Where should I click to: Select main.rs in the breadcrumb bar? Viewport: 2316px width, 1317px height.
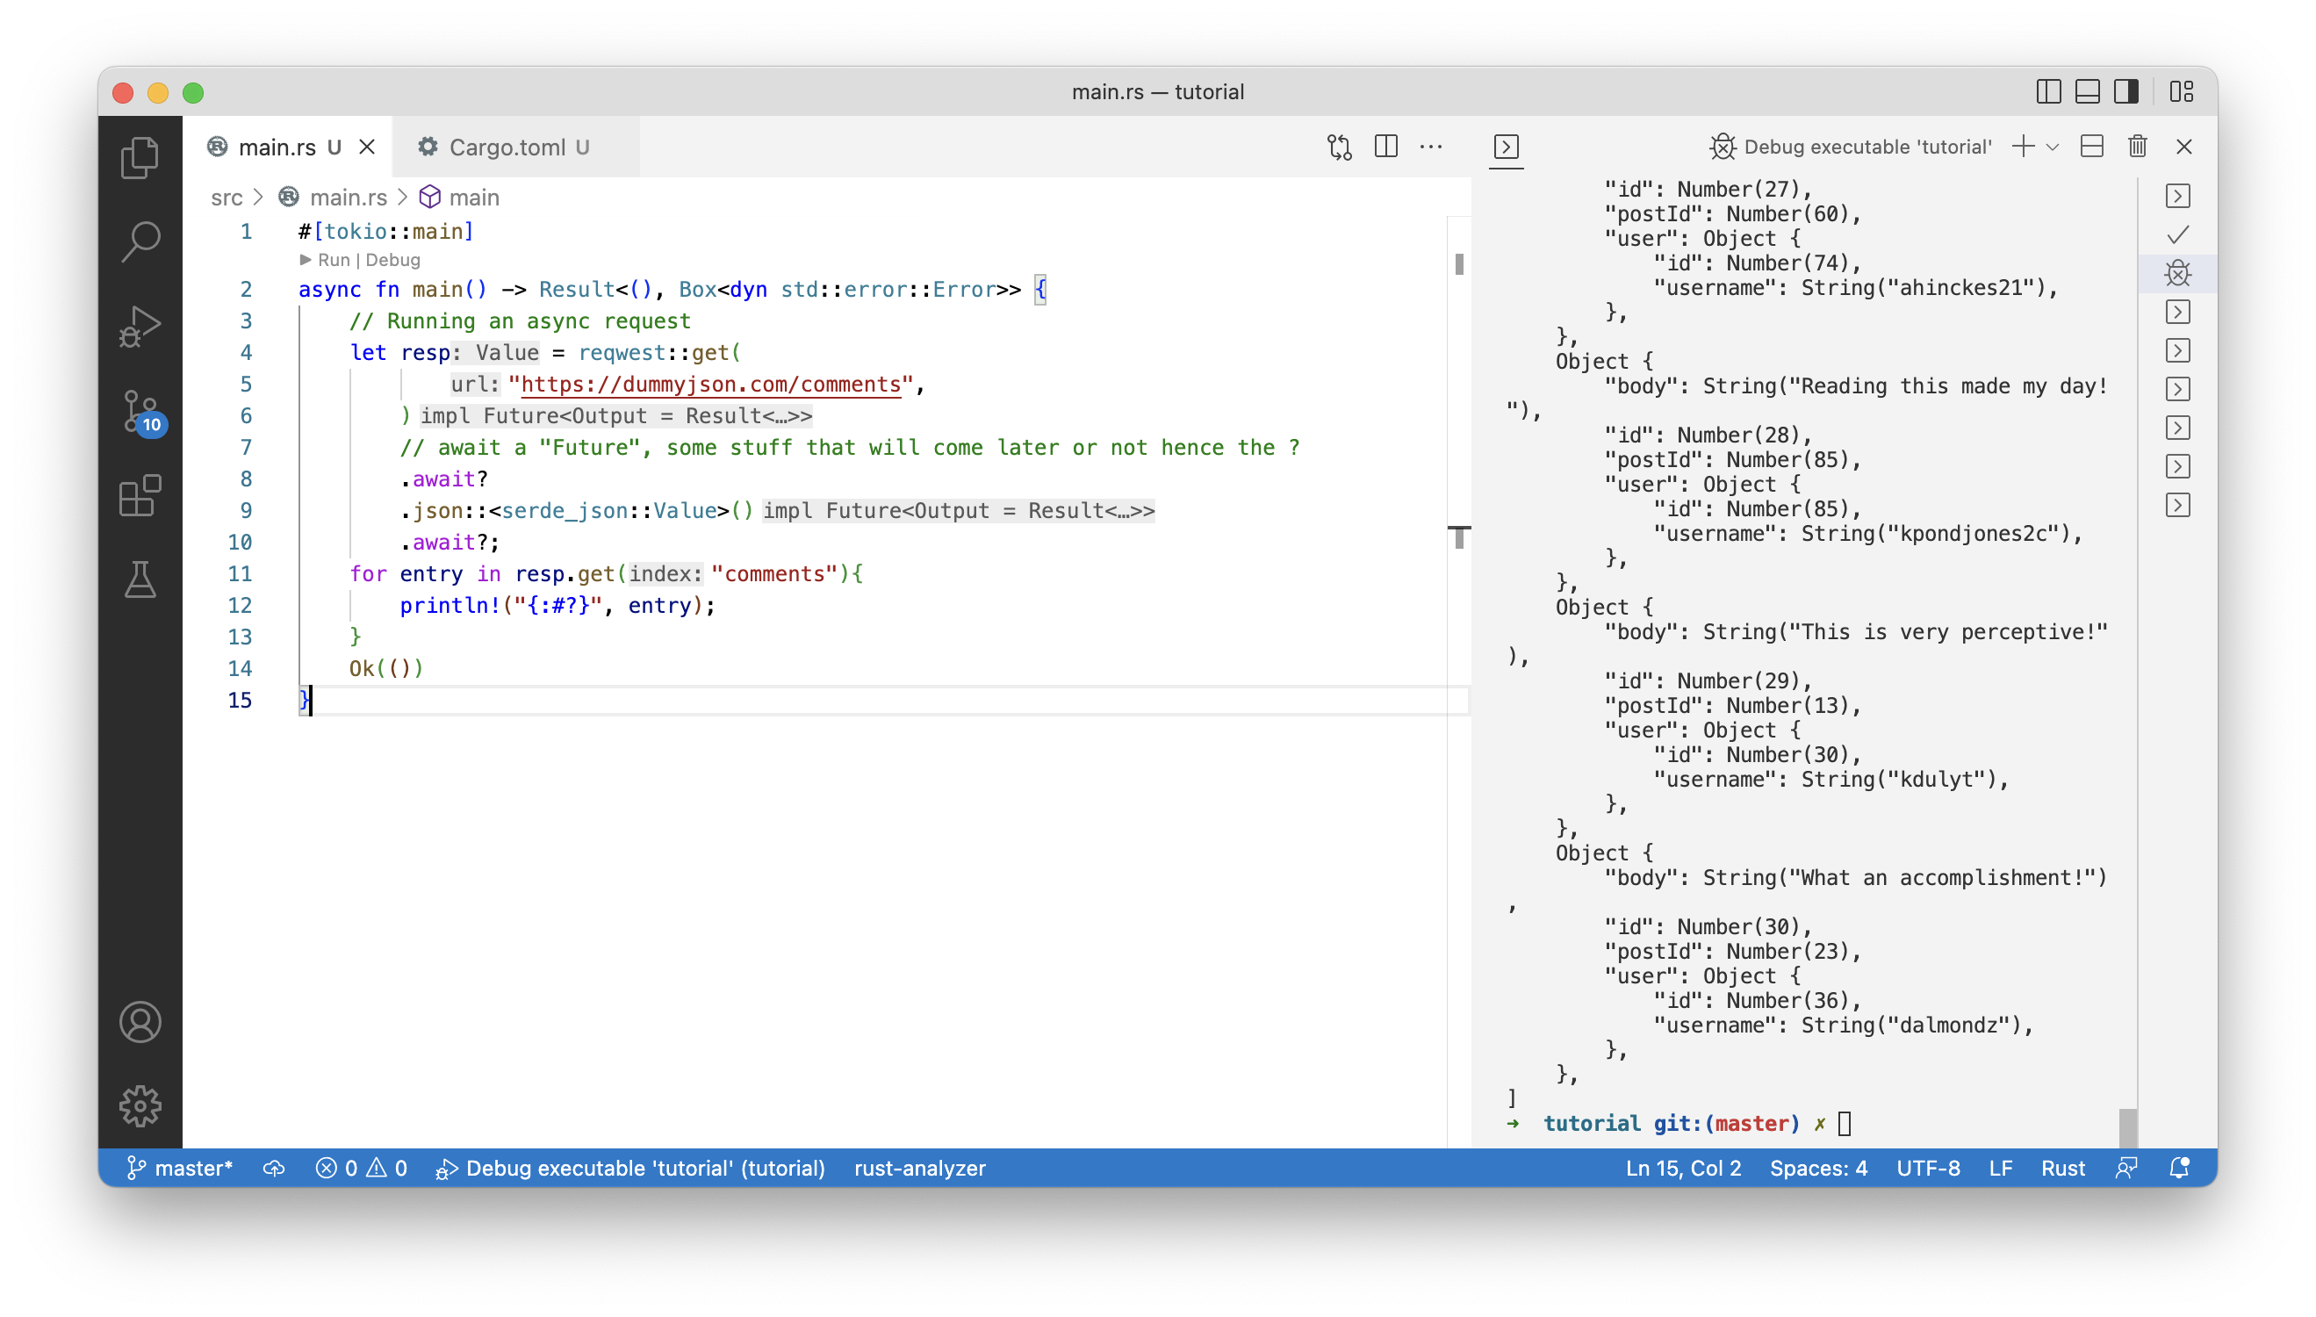pos(349,198)
